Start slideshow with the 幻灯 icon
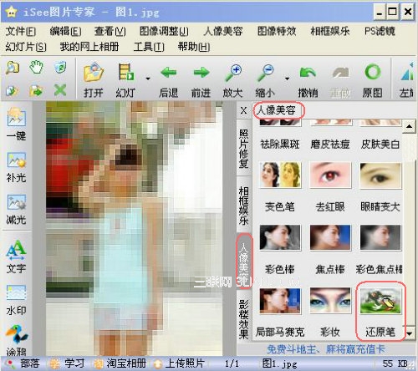This screenshot has width=418, height=371. click(x=126, y=72)
